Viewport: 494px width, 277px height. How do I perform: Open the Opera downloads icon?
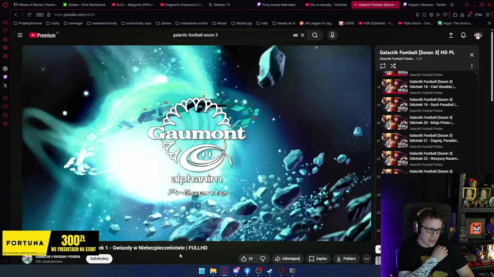click(469, 15)
